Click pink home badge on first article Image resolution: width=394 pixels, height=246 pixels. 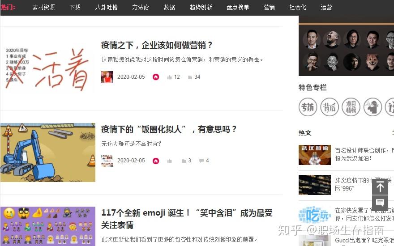[x=156, y=77]
